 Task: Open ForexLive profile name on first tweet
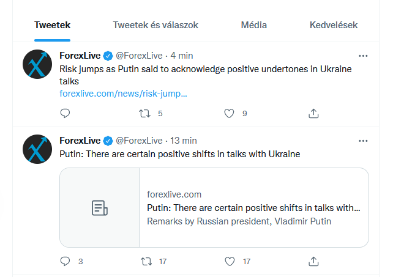(x=80, y=56)
